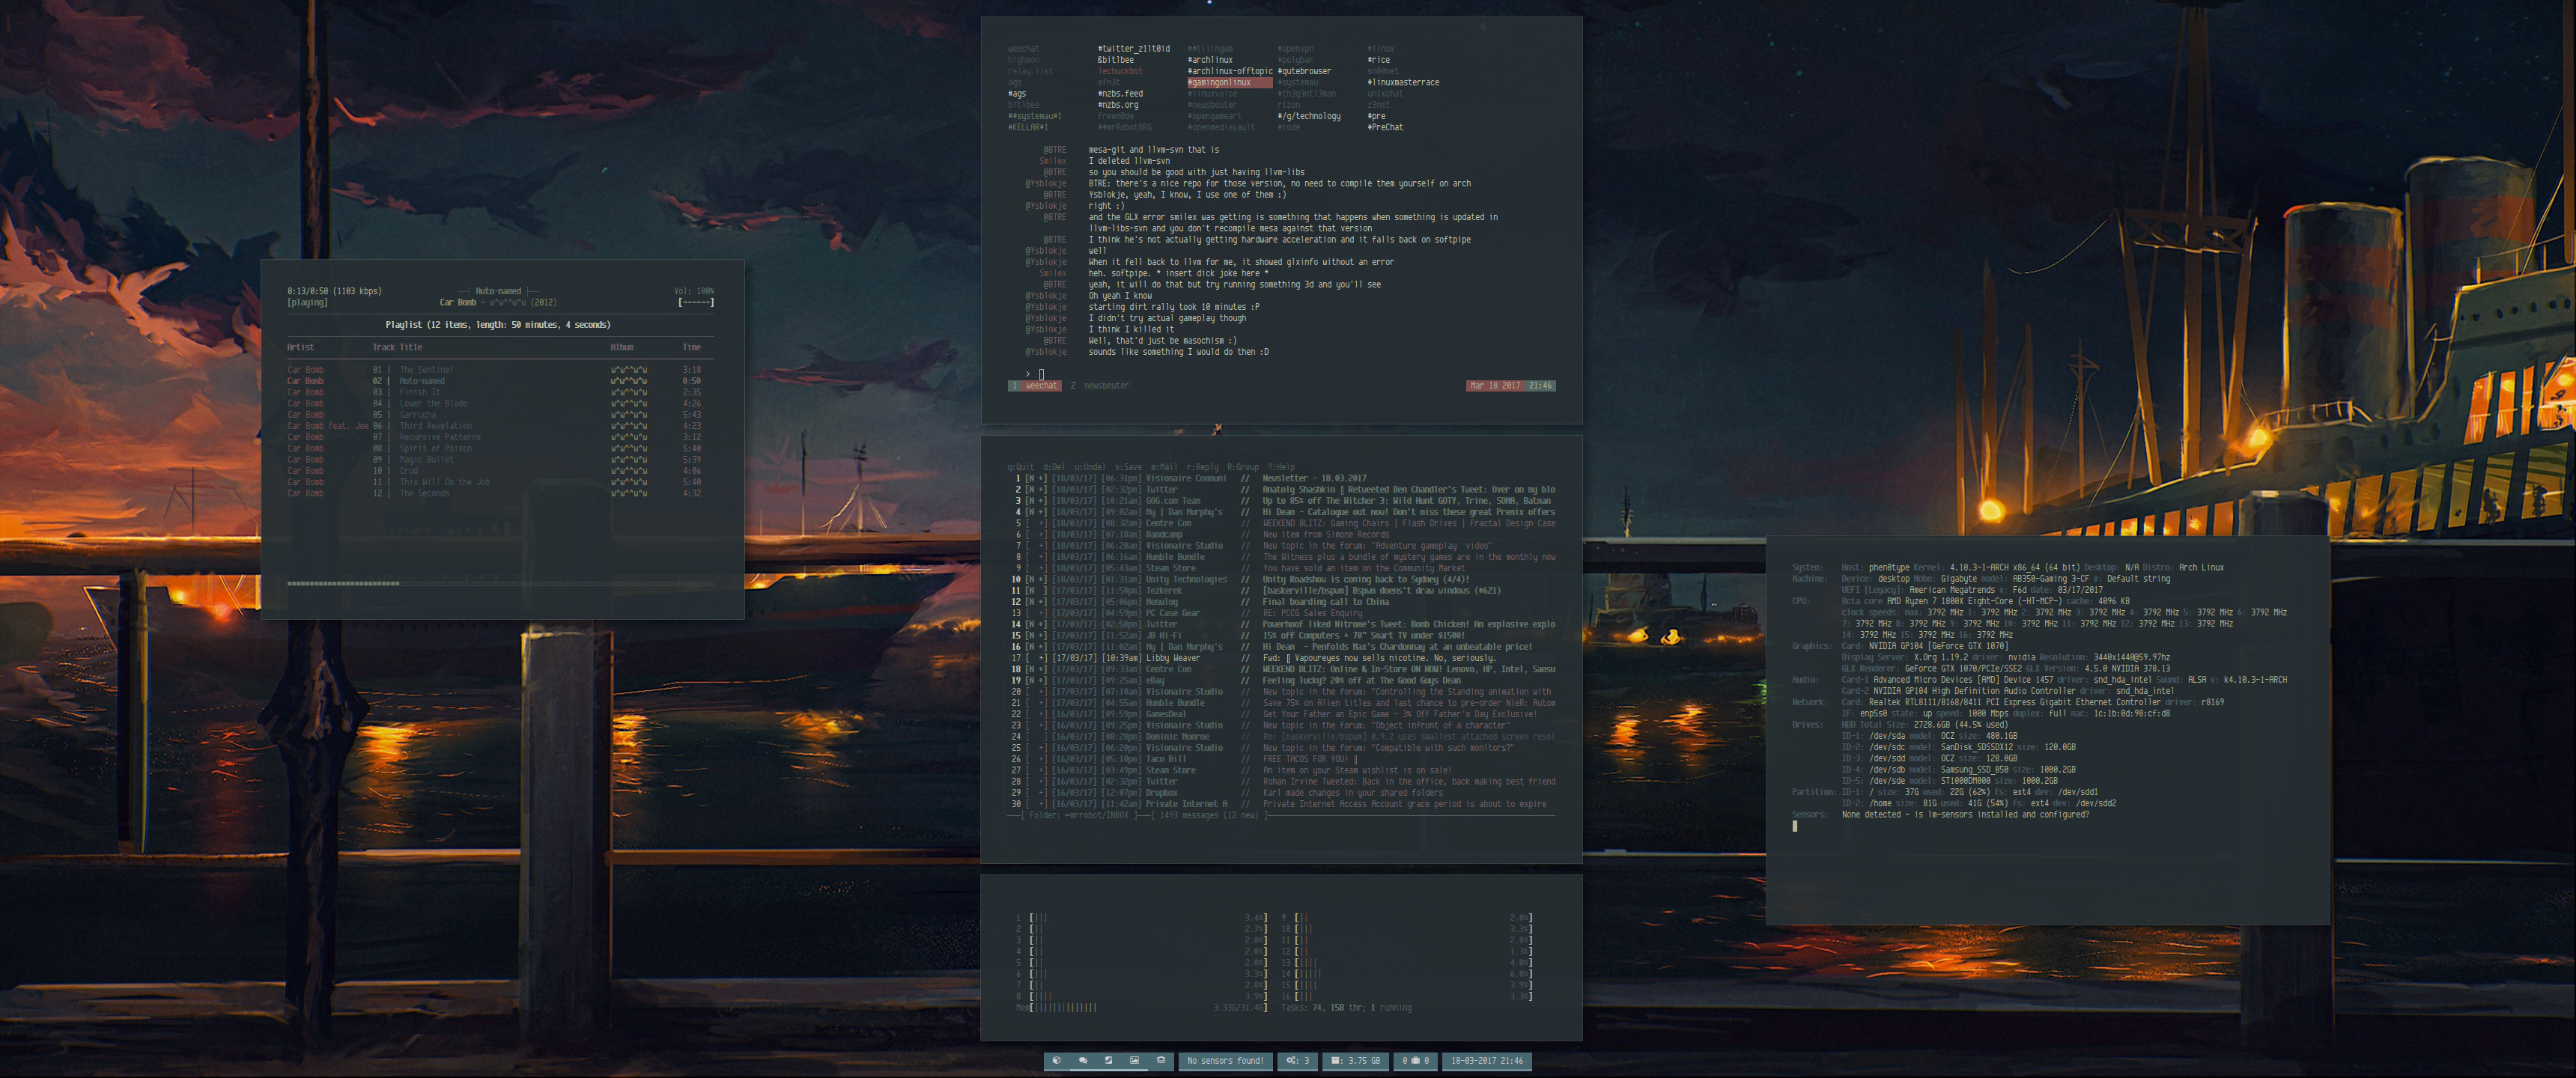Click 'Mar 18 2017' date in tmux status

[x=1495, y=386]
